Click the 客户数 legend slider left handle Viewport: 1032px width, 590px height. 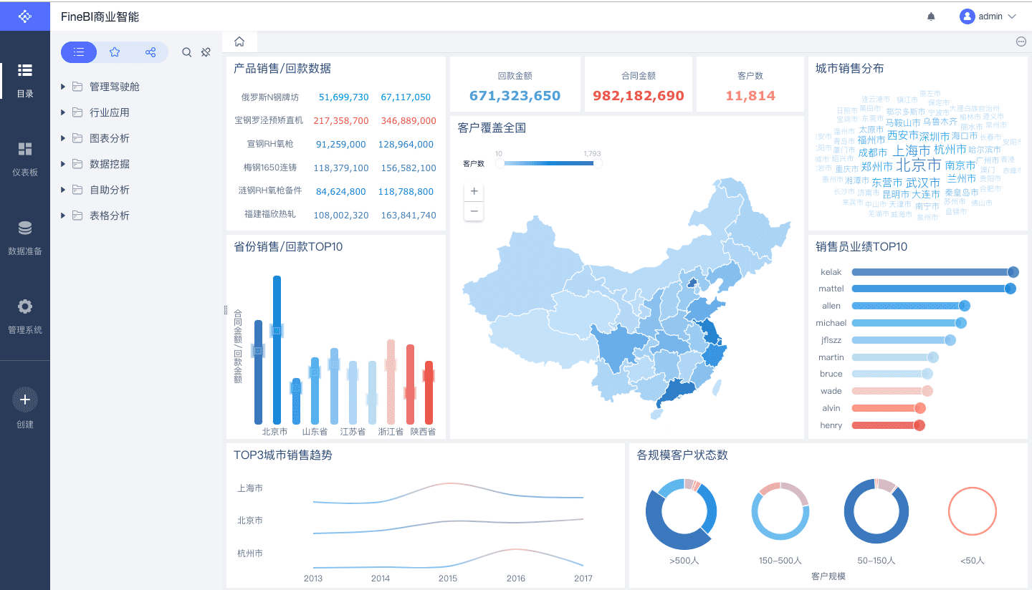tap(500, 163)
